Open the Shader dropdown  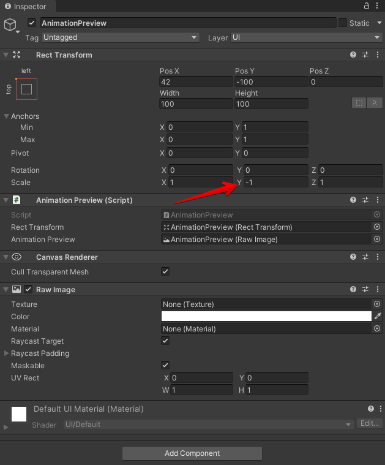(x=208, y=425)
